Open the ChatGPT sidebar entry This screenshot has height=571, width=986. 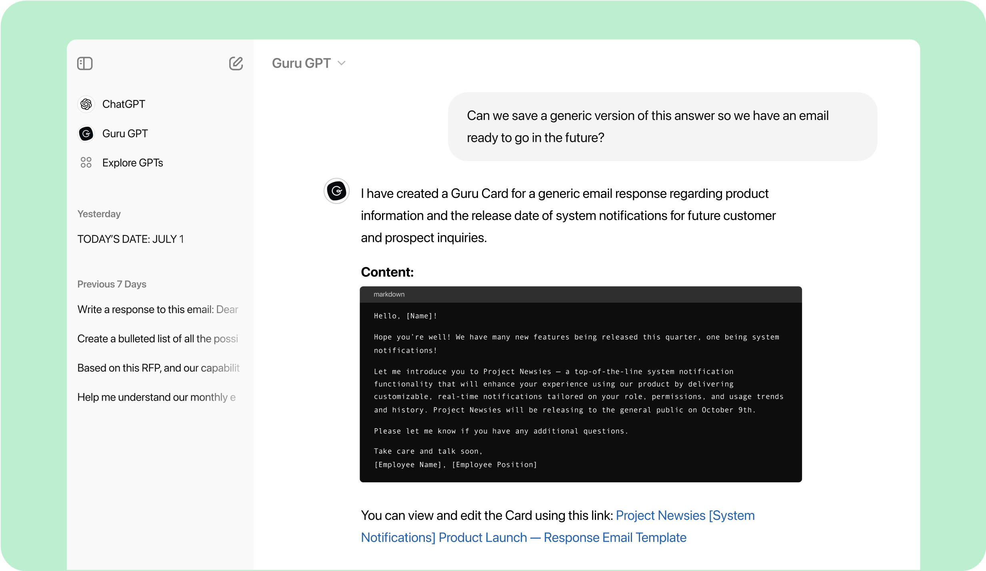tap(124, 104)
